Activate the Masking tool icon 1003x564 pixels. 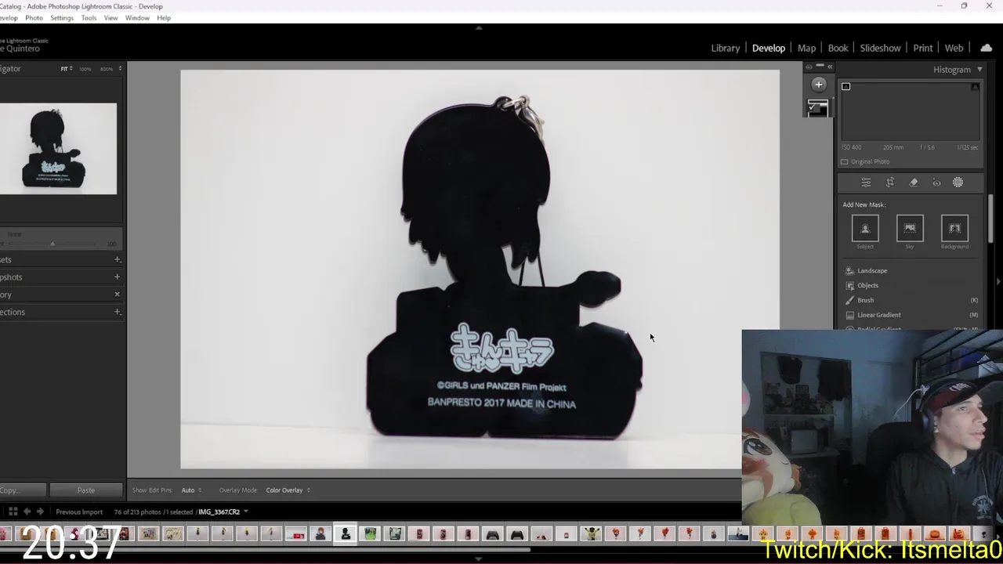pos(958,183)
